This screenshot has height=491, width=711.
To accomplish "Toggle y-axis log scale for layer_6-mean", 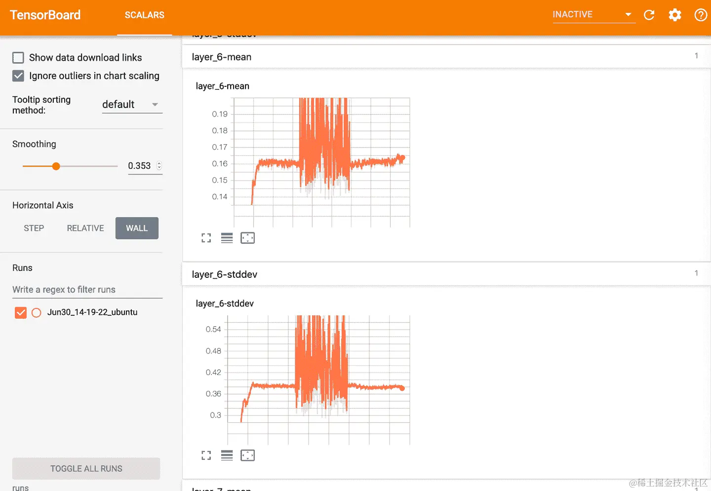I will coord(227,238).
